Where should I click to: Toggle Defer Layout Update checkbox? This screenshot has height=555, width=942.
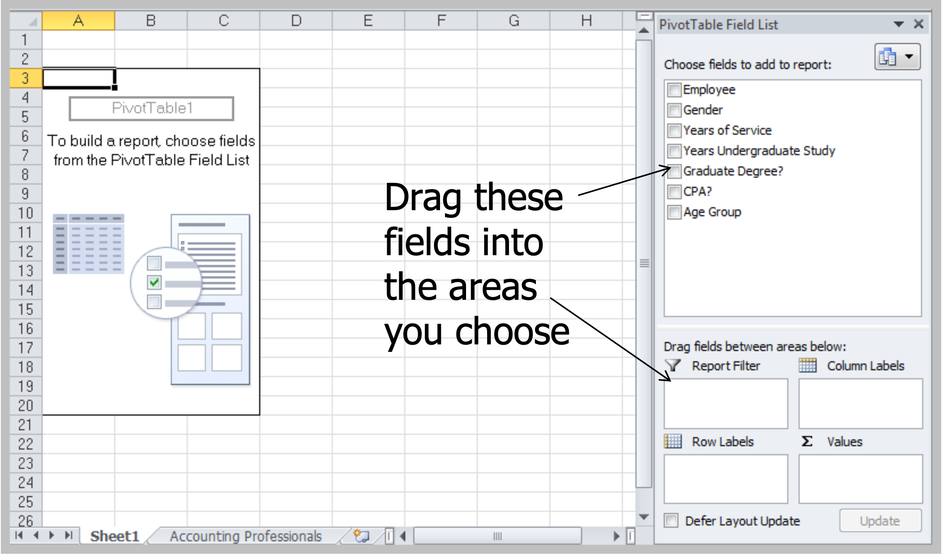[671, 520]
